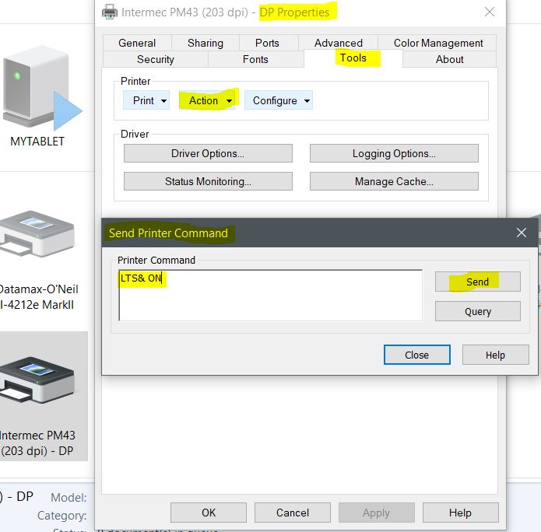
Task: Click in the Printer Command text box
Action: (x=271, y=295)
